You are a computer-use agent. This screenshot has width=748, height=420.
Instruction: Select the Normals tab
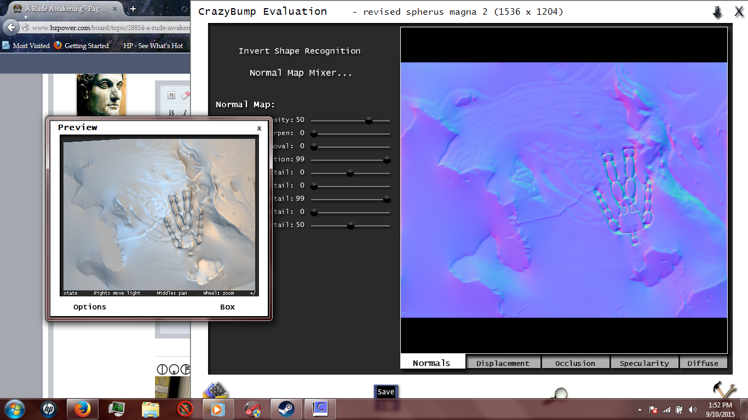pyautogui.click(x=432, y=362)
